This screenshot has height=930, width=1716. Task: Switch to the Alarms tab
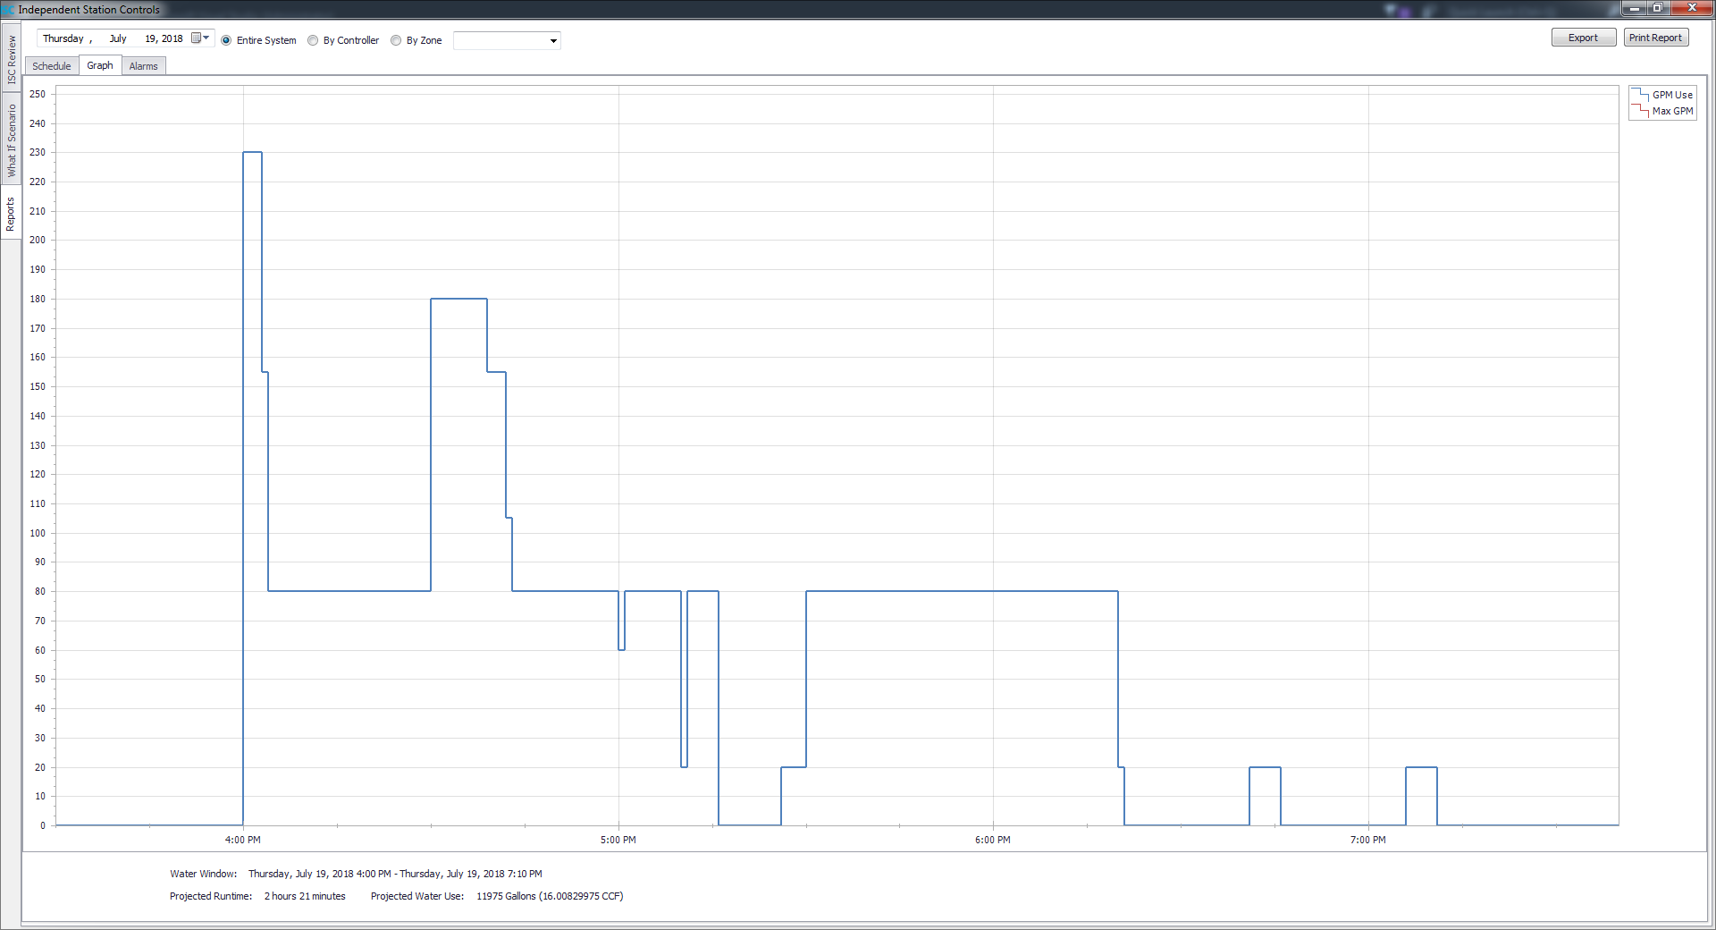[x=143, y=66]
